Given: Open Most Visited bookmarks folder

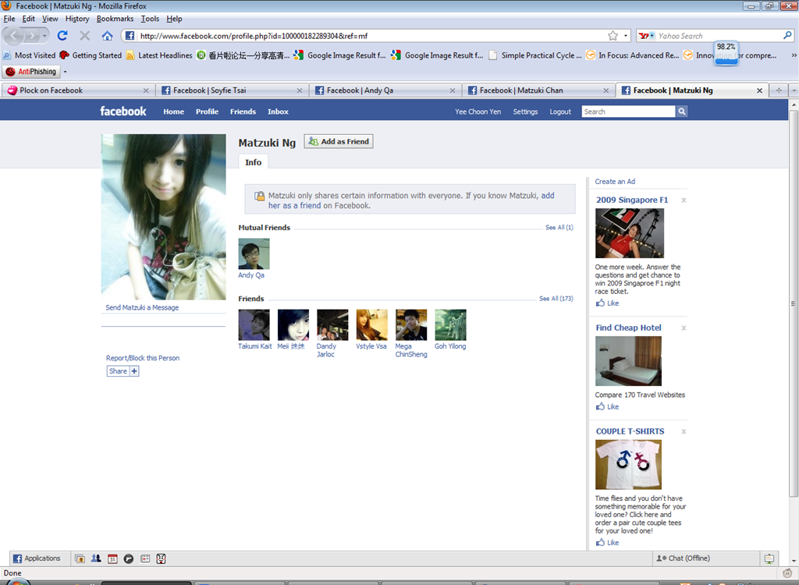Looking at the screenshot, I should 29,55.
